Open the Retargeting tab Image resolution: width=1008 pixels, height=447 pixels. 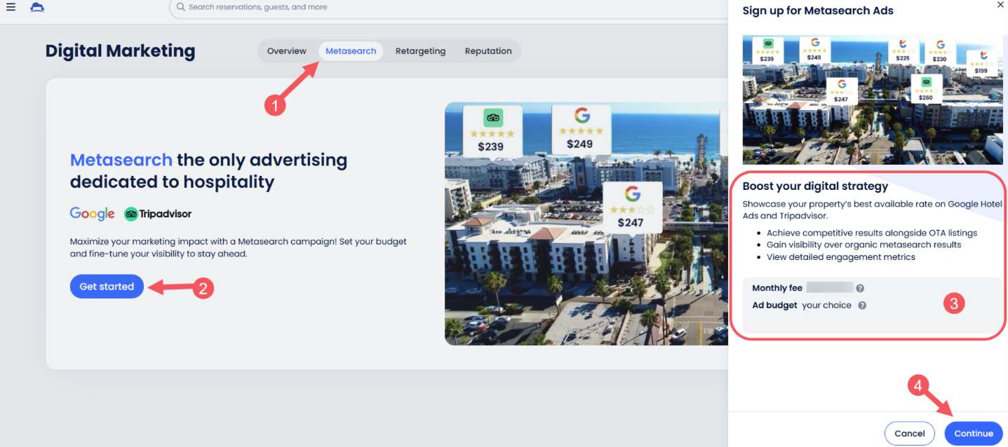(420, 51)
